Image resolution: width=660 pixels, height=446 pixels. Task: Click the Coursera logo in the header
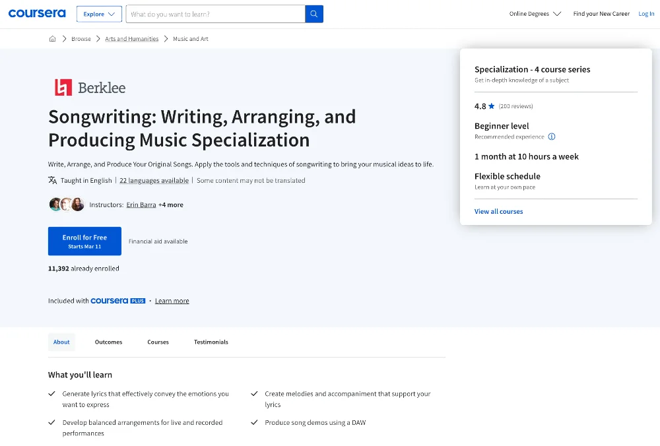[x=37, y=13]
